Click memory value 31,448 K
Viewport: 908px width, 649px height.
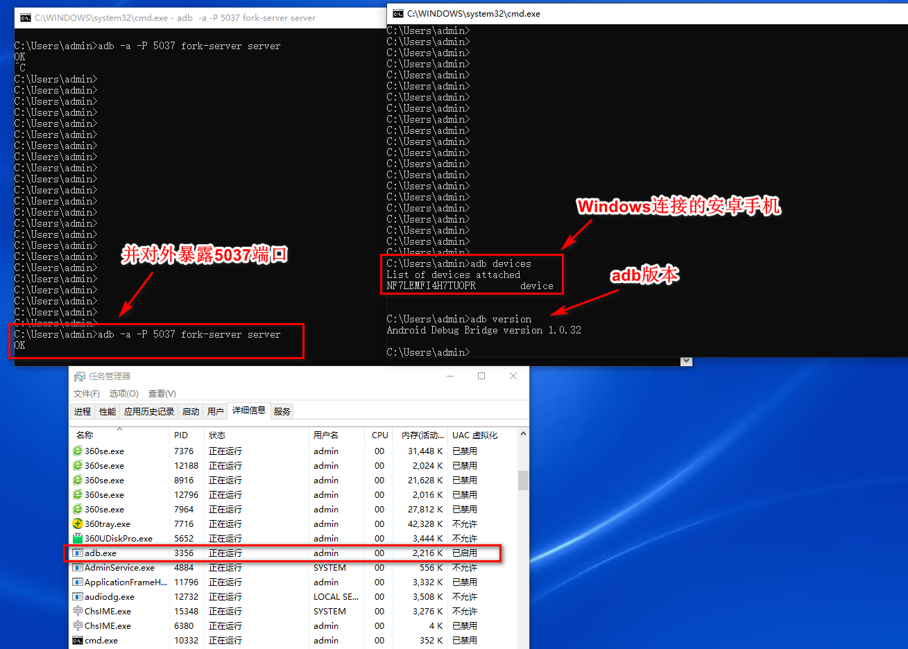pos(425,451)
